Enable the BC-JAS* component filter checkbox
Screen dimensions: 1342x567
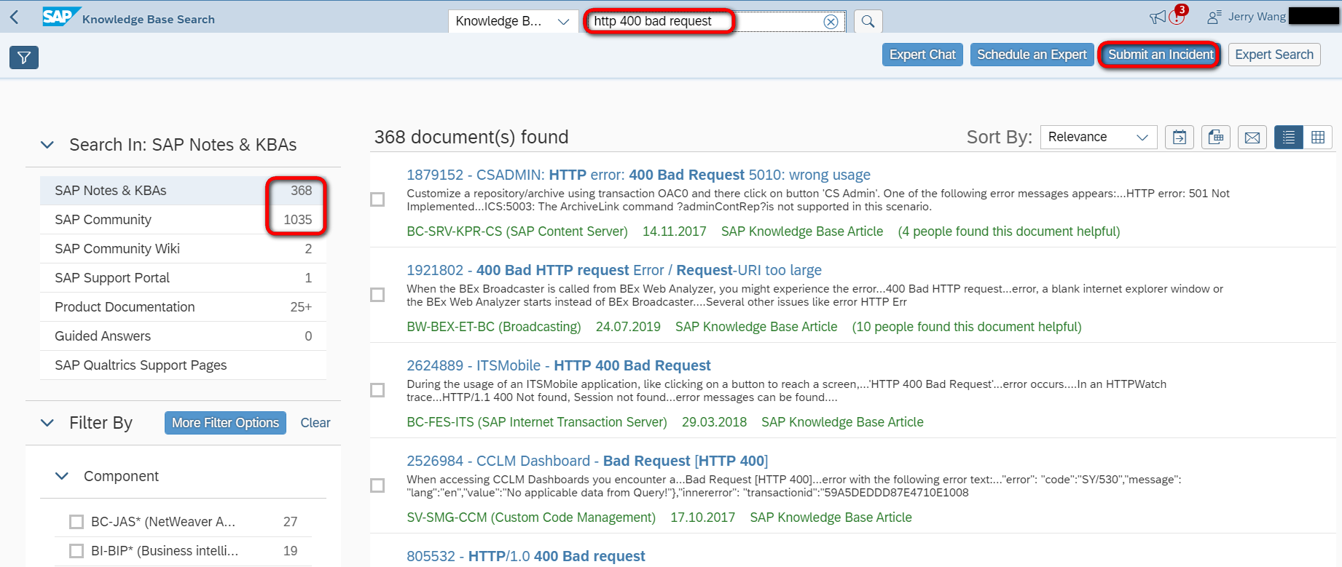(76, 522)
